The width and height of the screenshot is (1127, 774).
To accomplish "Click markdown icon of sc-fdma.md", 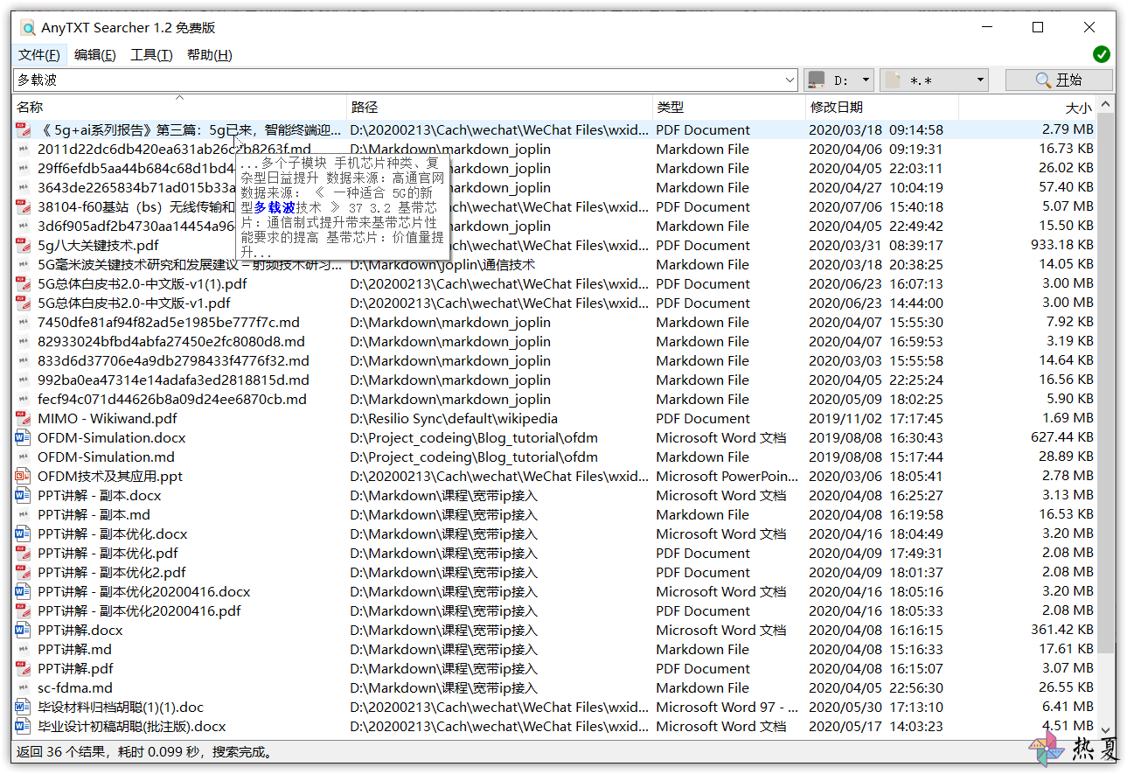I will (x=24, y=688).
